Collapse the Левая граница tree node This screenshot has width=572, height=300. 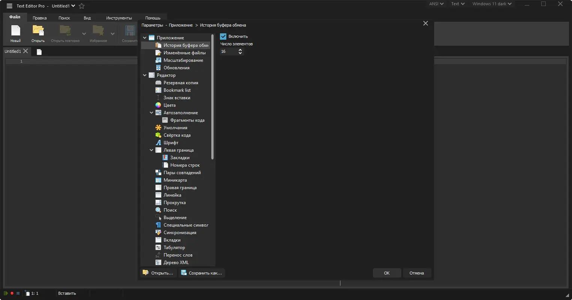152,150
